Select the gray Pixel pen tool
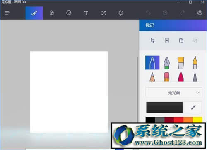The image size is (207, 150). click(x=195, y=77)
